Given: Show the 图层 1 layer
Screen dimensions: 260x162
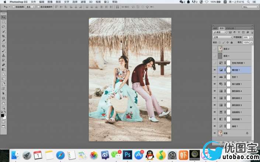Looking at the screenshot, I should click(215, 56).
